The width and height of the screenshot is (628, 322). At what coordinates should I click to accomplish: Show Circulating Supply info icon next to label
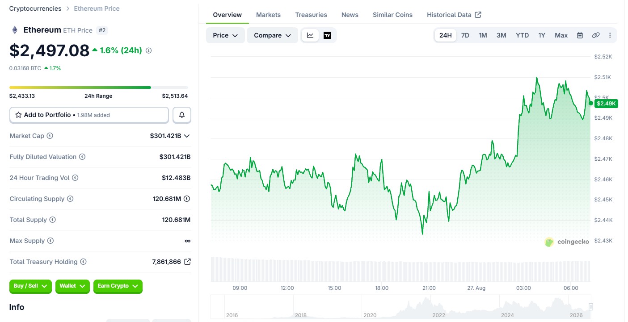70,199
